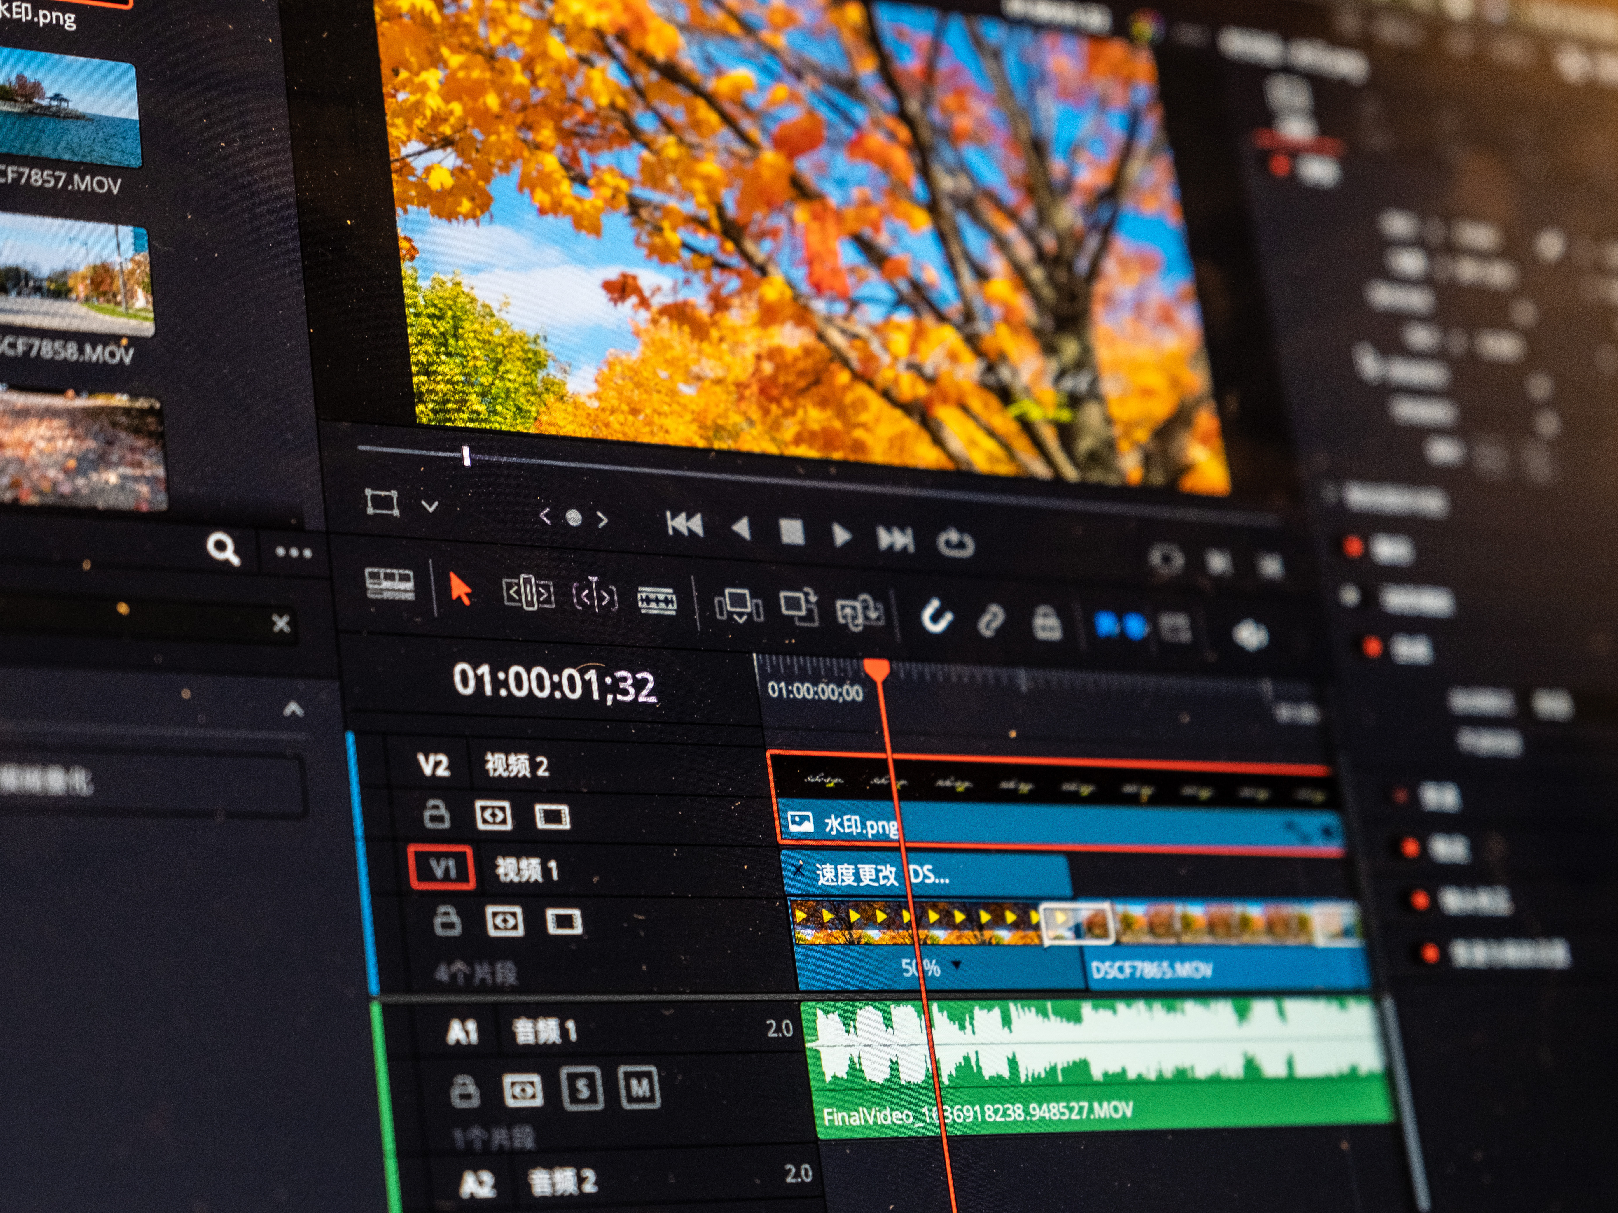
Task: Click the A2 audio track label
Action: pos(478,1184)
